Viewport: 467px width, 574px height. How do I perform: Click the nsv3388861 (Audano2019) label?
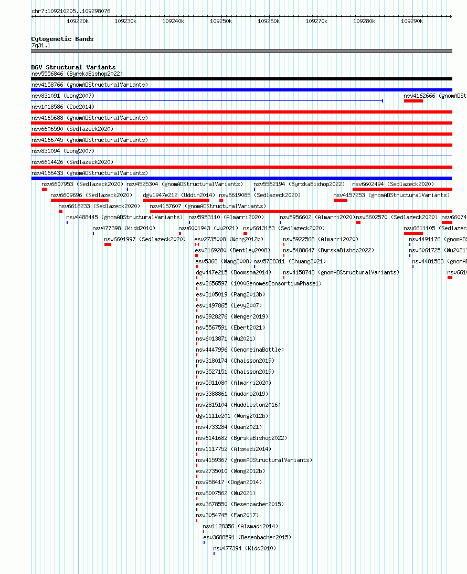click(232, 394)
